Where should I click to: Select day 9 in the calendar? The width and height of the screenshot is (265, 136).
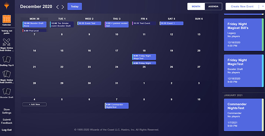(89, 34)
